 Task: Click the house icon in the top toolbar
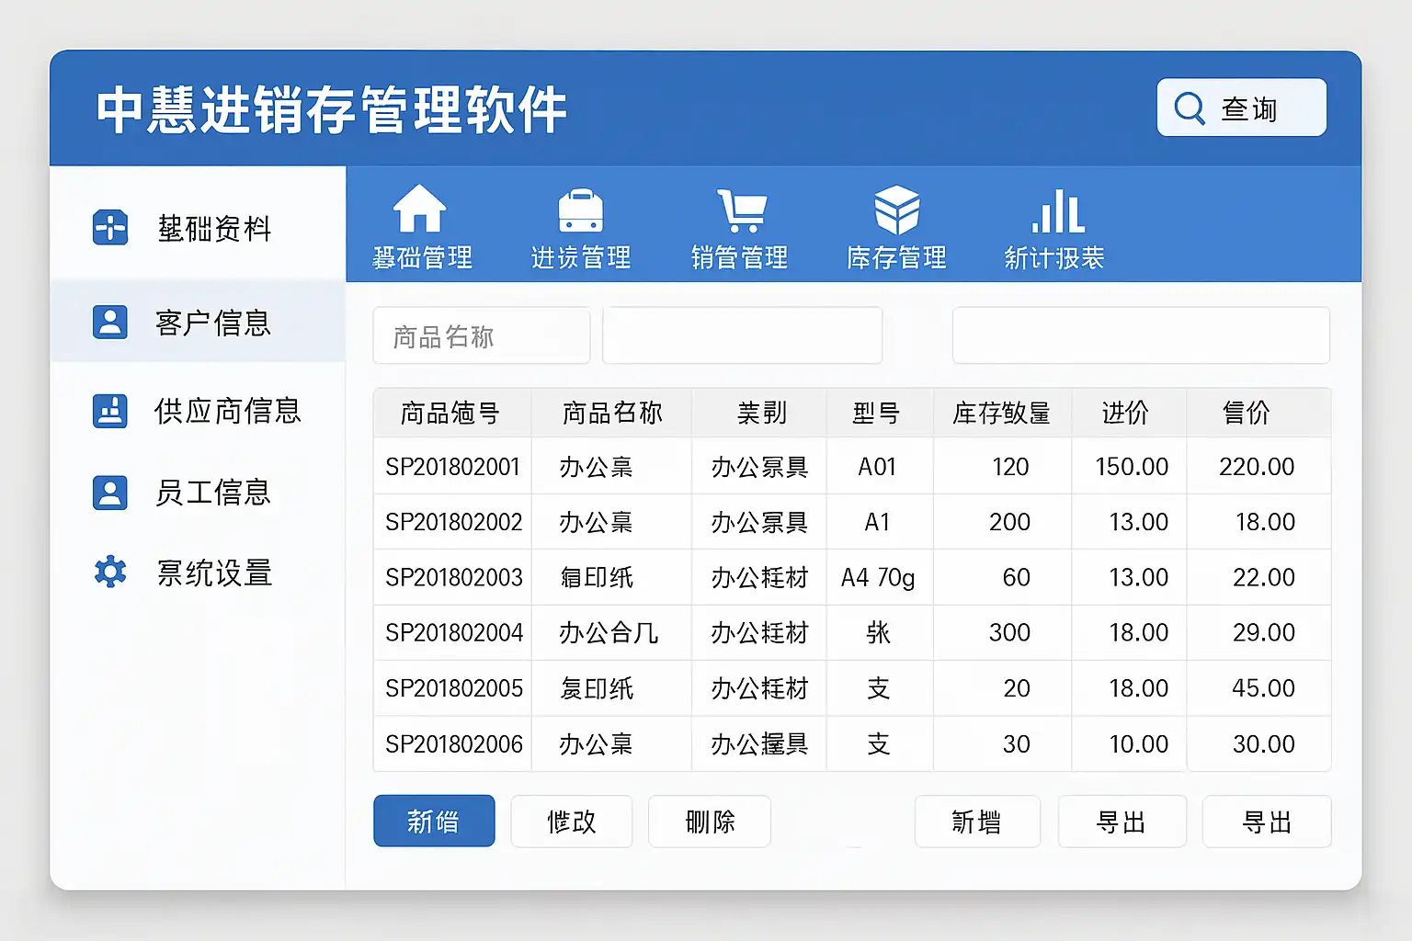click(420, 210)
